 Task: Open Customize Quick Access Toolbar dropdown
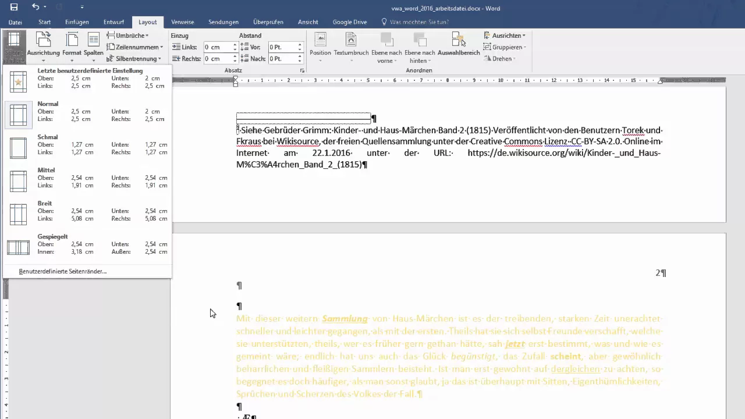click(x=81, y=8)
